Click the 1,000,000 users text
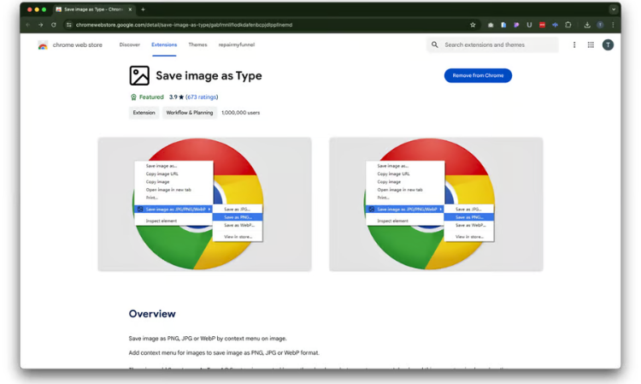This screenshot has height=384, width=641. [241, 112]
